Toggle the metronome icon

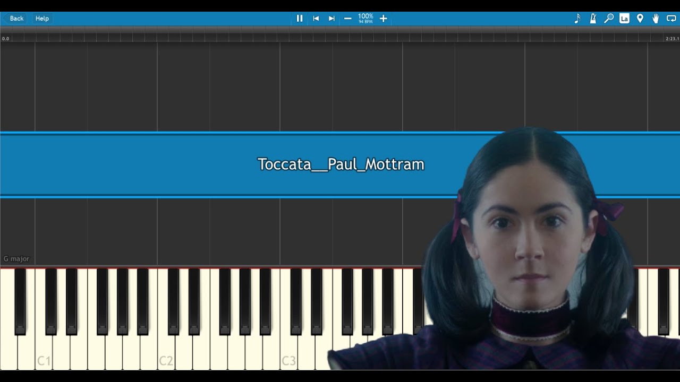(593, 19)
